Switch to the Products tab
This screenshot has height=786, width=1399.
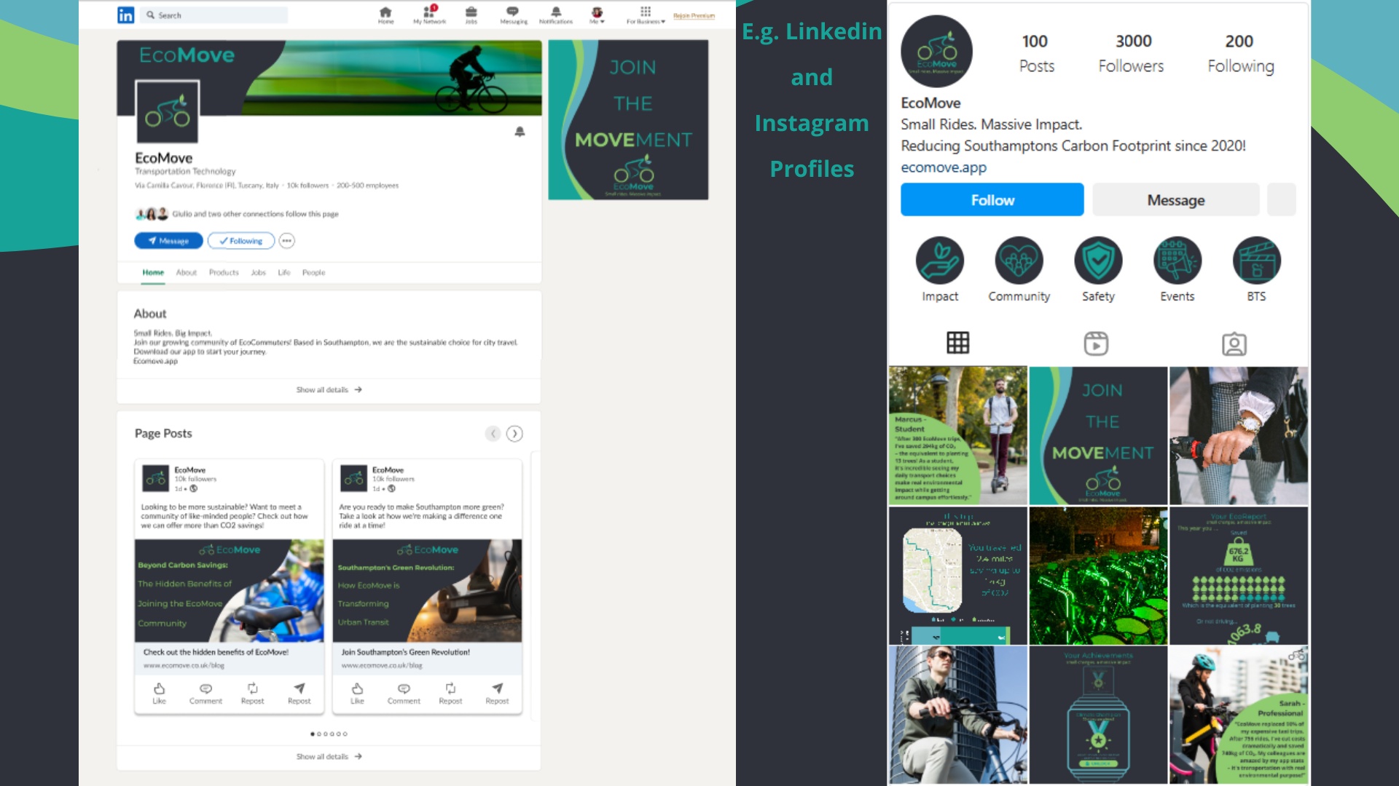(224, 272)
